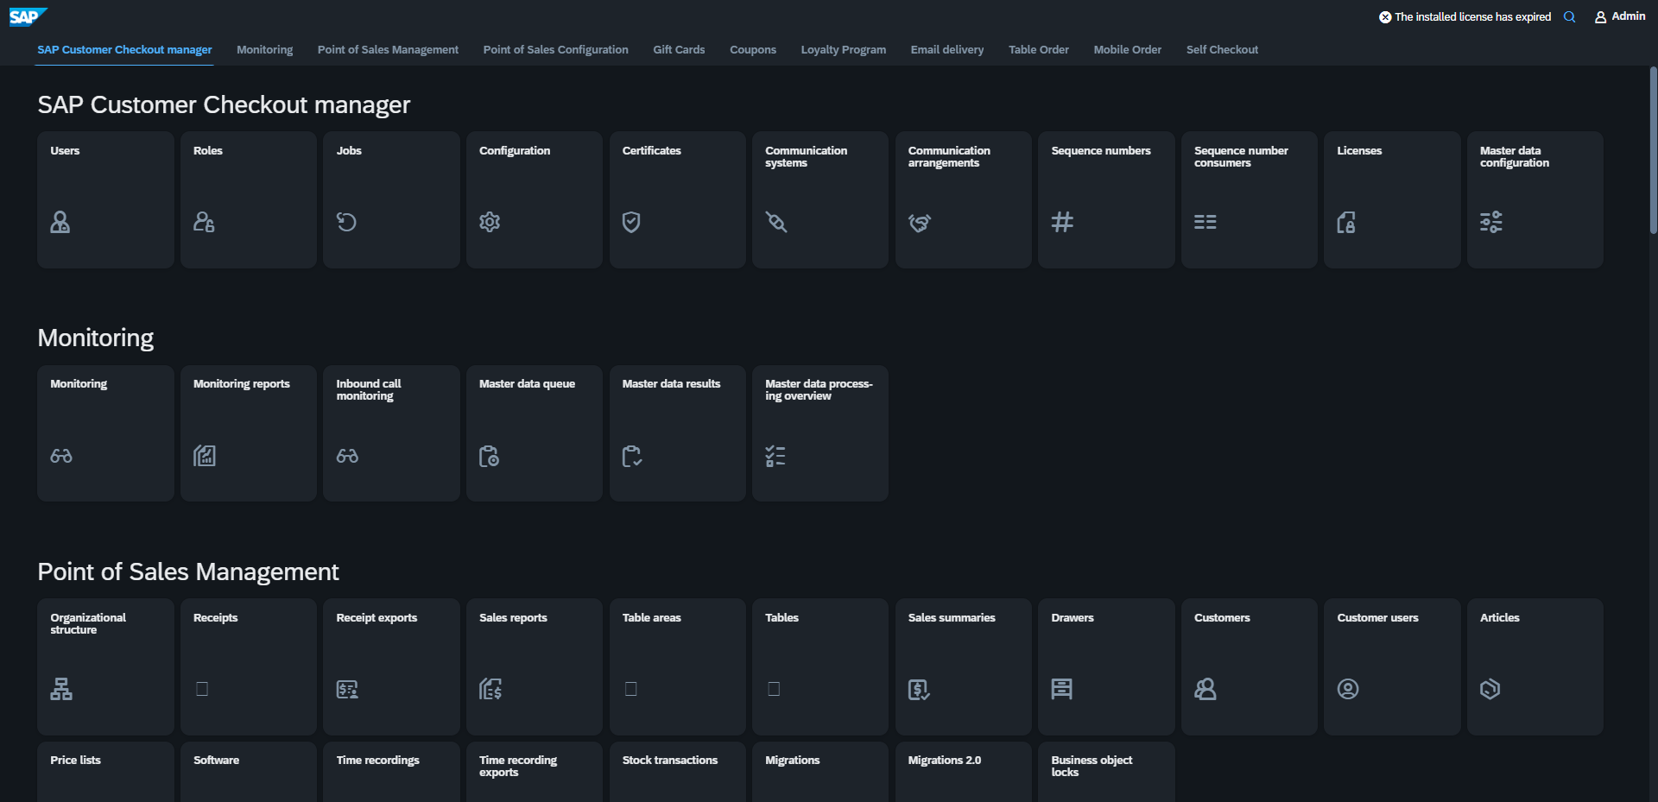
Task: Open the Sequence numbers hash tile
Action: click(x=1105, y=199)
